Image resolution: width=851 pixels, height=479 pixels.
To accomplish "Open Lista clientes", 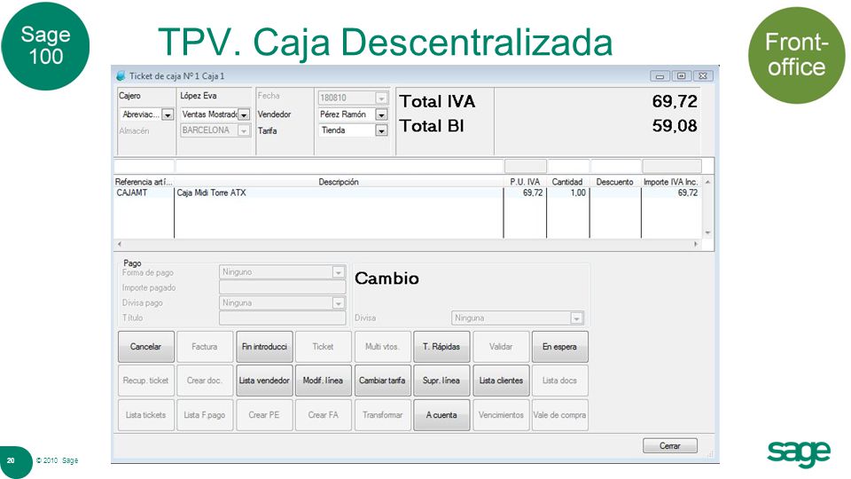I will [501, 381].
